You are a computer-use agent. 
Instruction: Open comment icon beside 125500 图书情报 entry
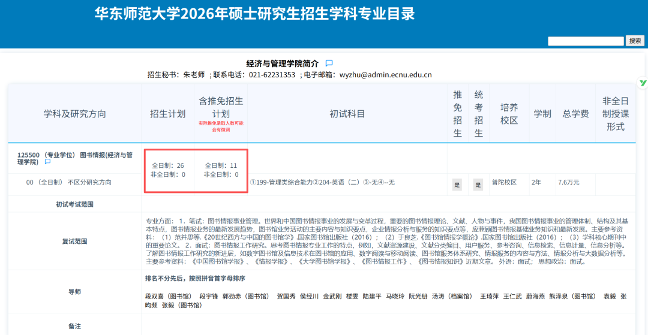[x=47, y=162]
